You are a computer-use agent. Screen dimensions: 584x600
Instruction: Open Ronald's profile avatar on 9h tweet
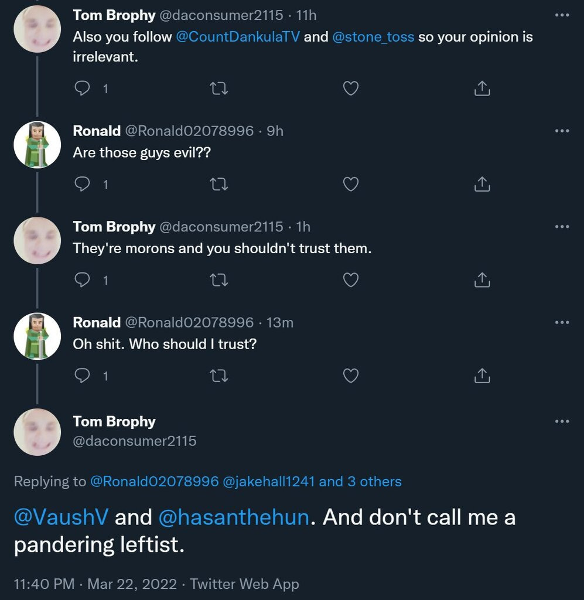37,145
